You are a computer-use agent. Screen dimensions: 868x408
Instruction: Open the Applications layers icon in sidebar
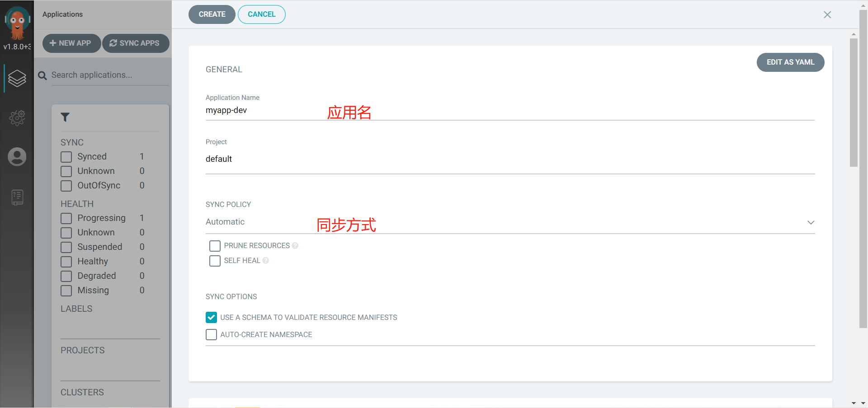tap(17, 78)
